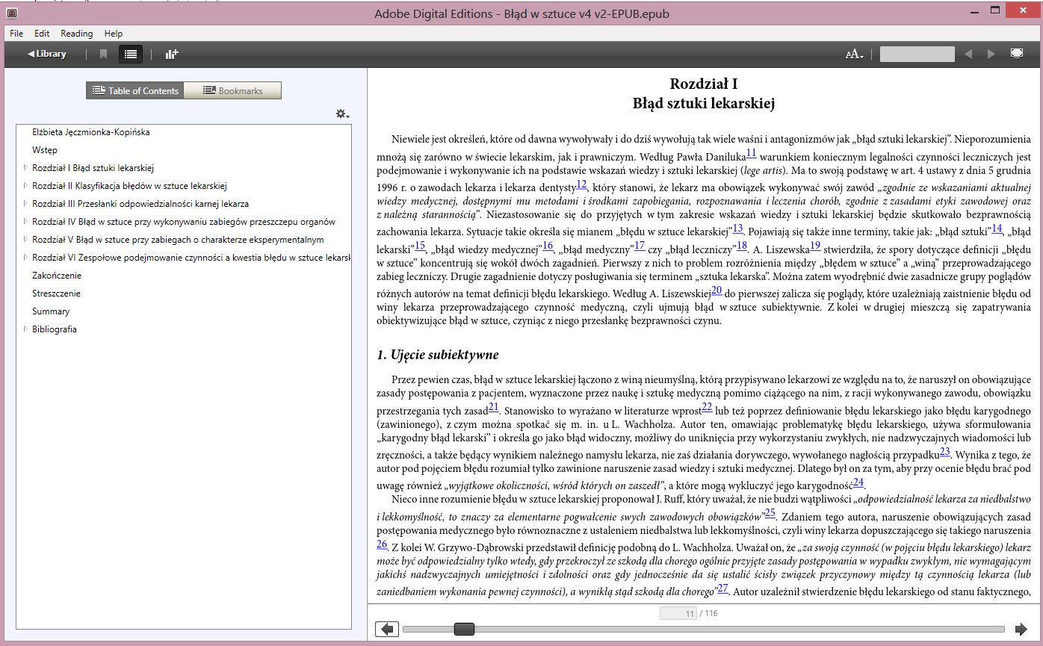
Task: Click the search text field
Action: [917, 54]
